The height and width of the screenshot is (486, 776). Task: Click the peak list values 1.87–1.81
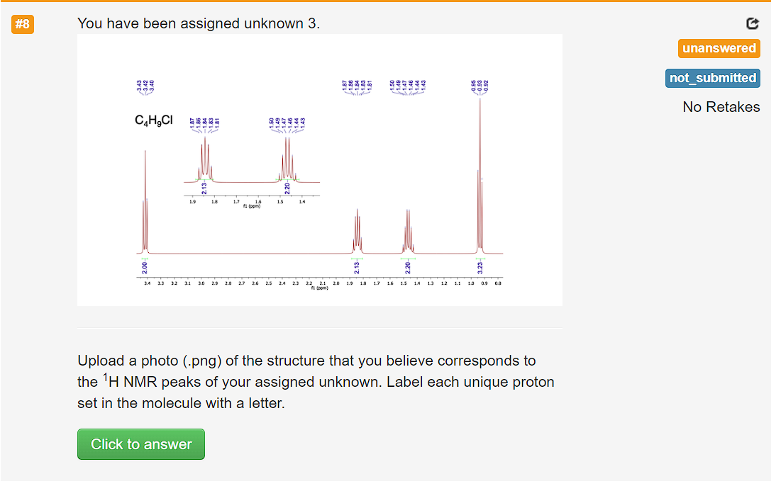[357, 87]
